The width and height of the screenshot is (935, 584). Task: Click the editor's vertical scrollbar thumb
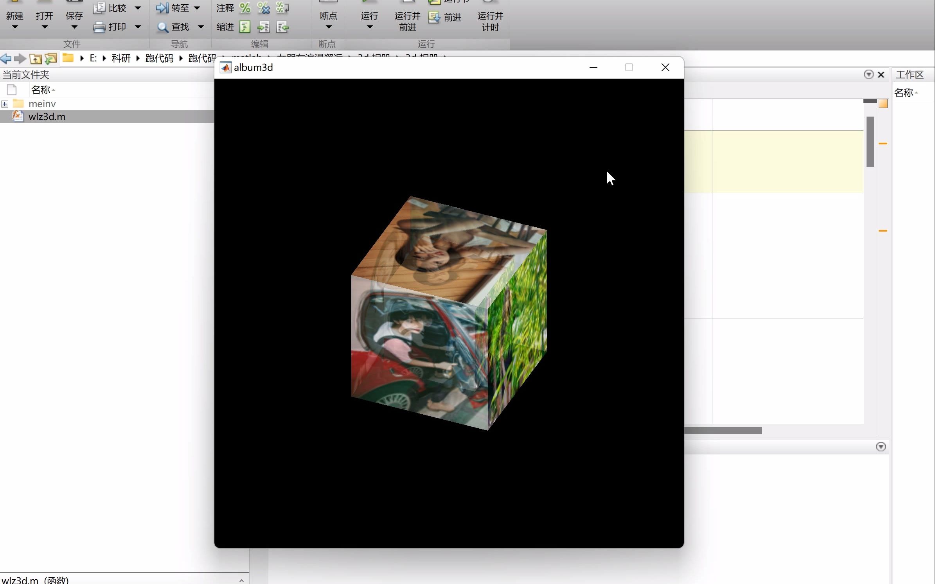870,142
